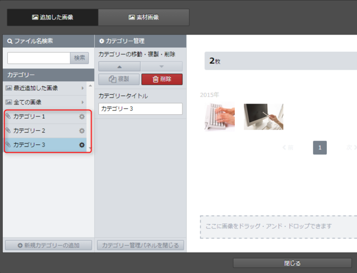This screenshot has height=273, width=357.
Task: Click the 複製 duplicate button
Action: pos(119,79)
